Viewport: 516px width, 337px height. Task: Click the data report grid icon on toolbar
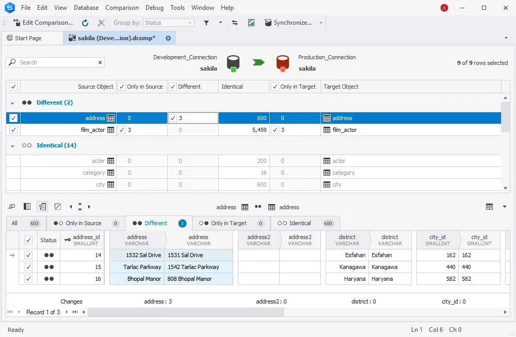[251, 23]
